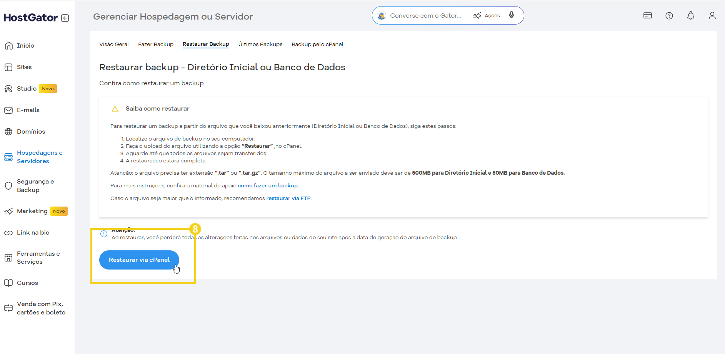Switch to the Visão Geral tab
This screenshot has width=725, height=354.
tap(114, 45)
